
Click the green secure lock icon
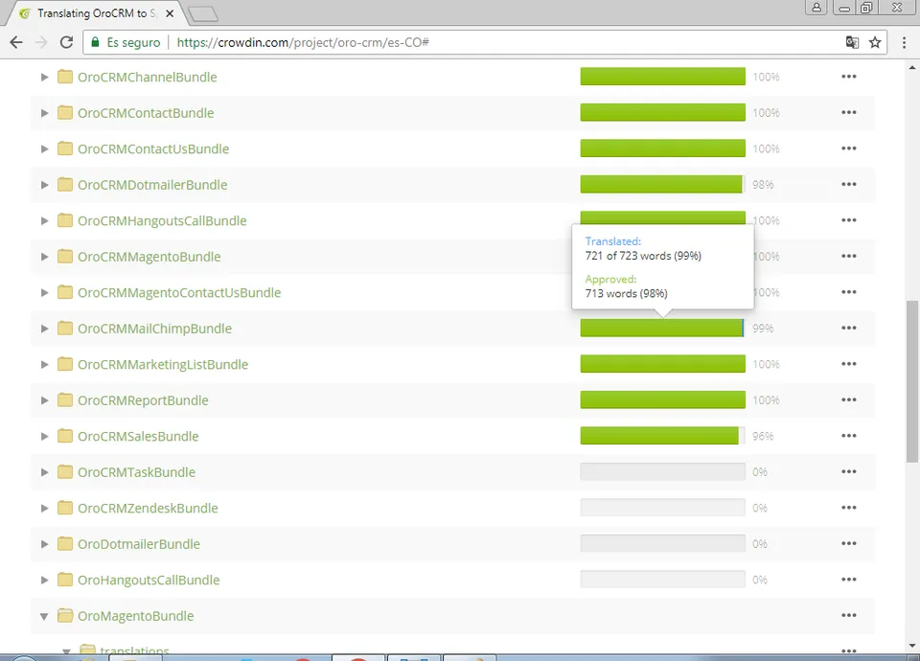coord(95,42)
